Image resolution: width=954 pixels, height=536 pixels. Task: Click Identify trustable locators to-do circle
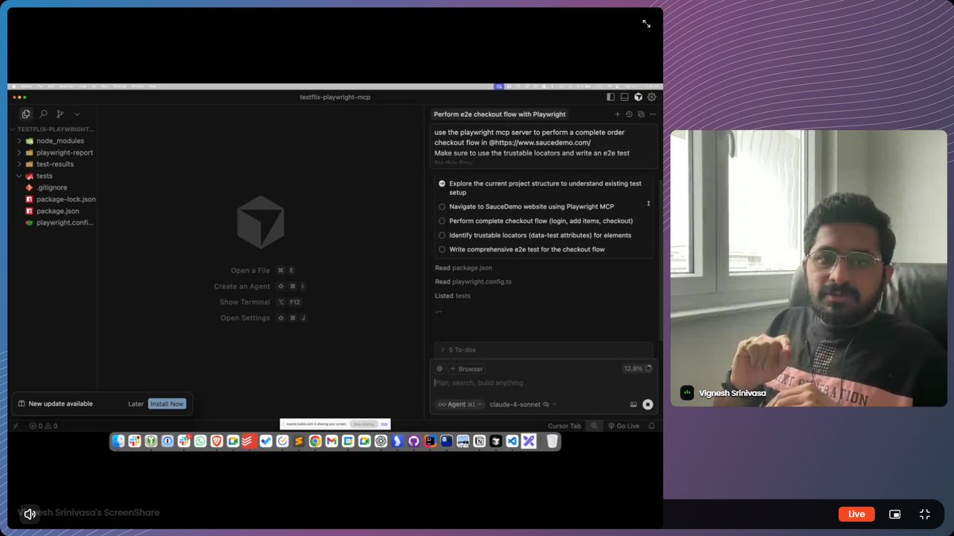coord(442,235)
